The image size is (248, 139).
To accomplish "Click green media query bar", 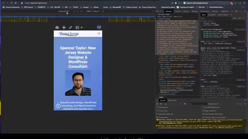I will click(x=24, y=19).
